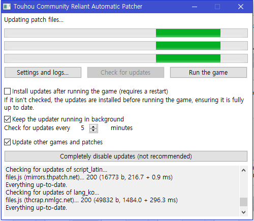Click the last 'Everything up-to-date.' log line
254x221 pixels.
(x=37, y=208)
